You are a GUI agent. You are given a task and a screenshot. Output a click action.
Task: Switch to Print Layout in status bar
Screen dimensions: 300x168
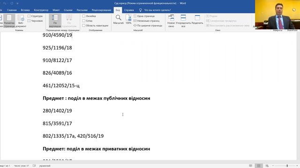pyautogui.click(x=259, y=166)
